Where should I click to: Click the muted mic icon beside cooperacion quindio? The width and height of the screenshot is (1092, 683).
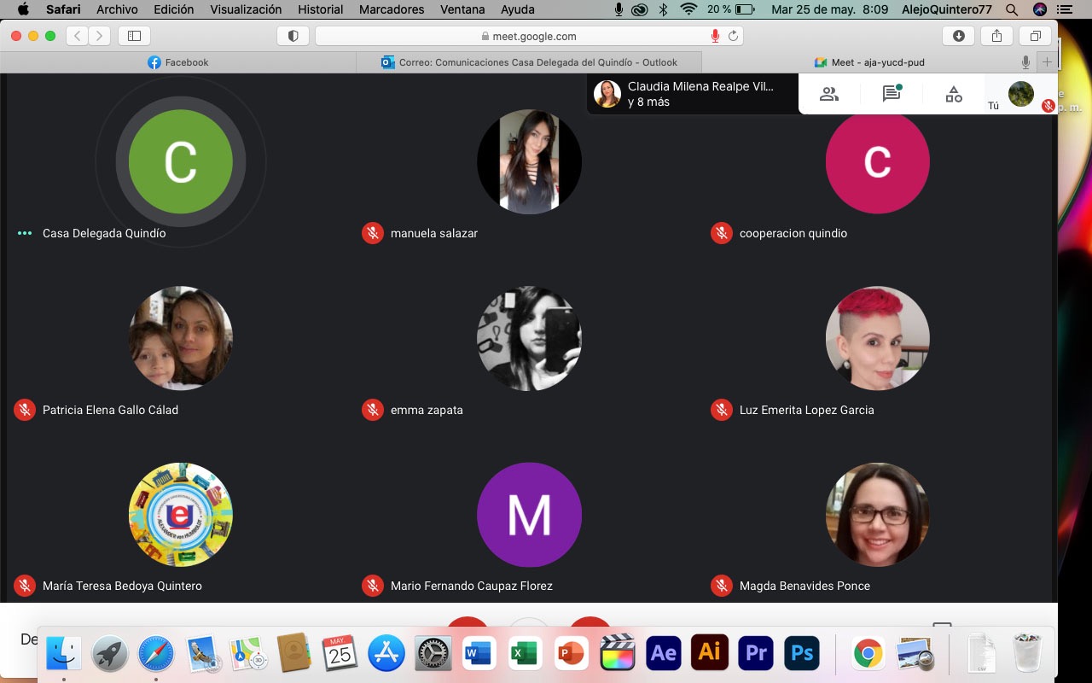(722, 233)
